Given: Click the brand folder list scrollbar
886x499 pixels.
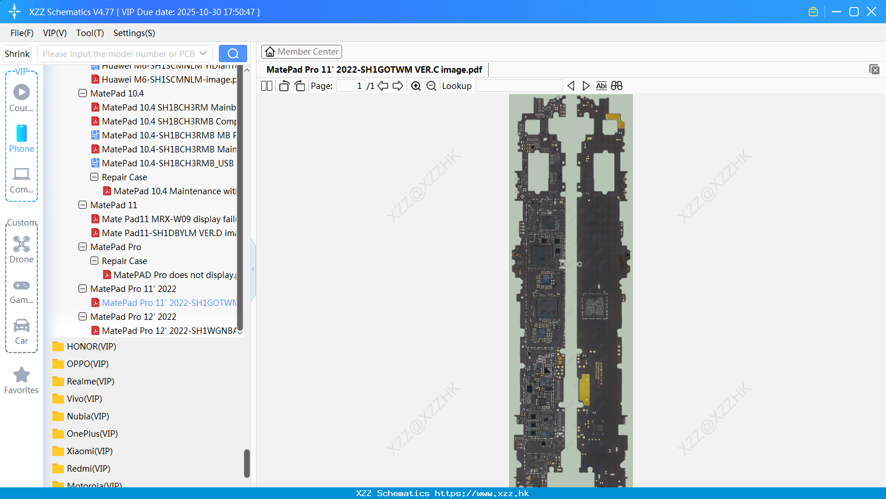Looking at the screenshot, I should pyautogui.click(x=247, y=463).
